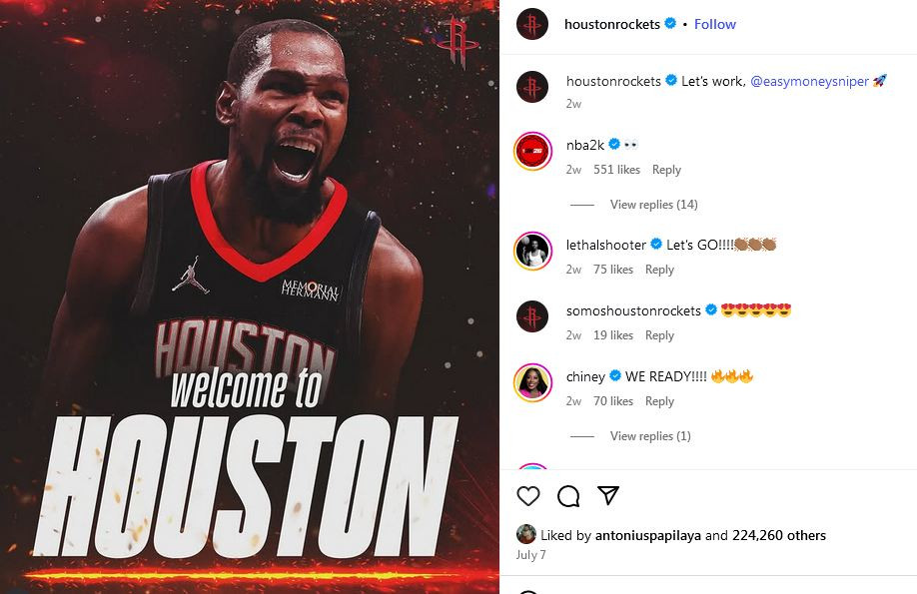Reply to the nba2k comment
This screenshot has width=917, height=594.
pyautogui.click(x=666, y=170)
